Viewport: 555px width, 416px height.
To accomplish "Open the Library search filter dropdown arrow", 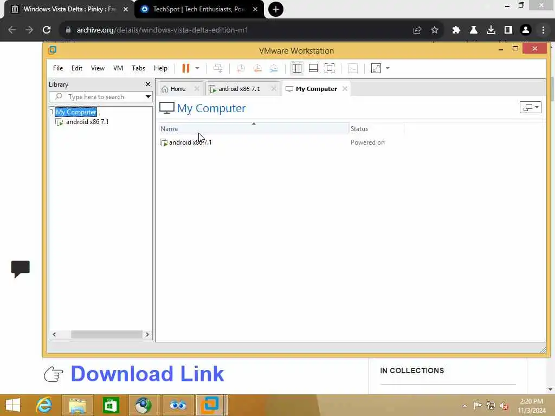I will tap(148, 97).
